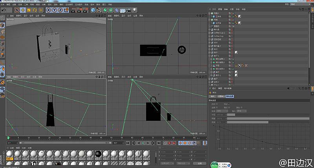Add a Floor environment object

tap(122, 10)
